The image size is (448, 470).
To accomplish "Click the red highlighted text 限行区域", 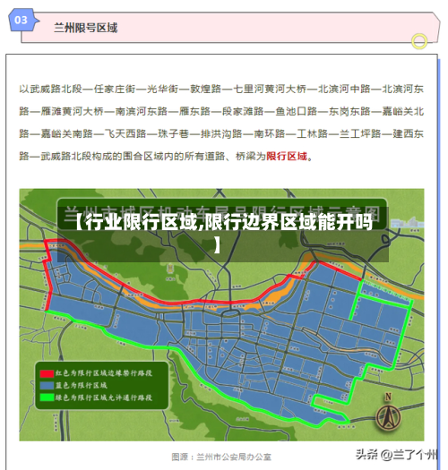I will 287,156.
